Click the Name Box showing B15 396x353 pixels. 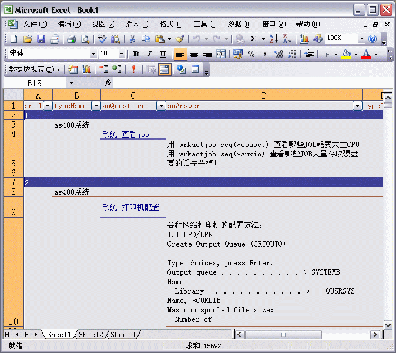point(34,83)
